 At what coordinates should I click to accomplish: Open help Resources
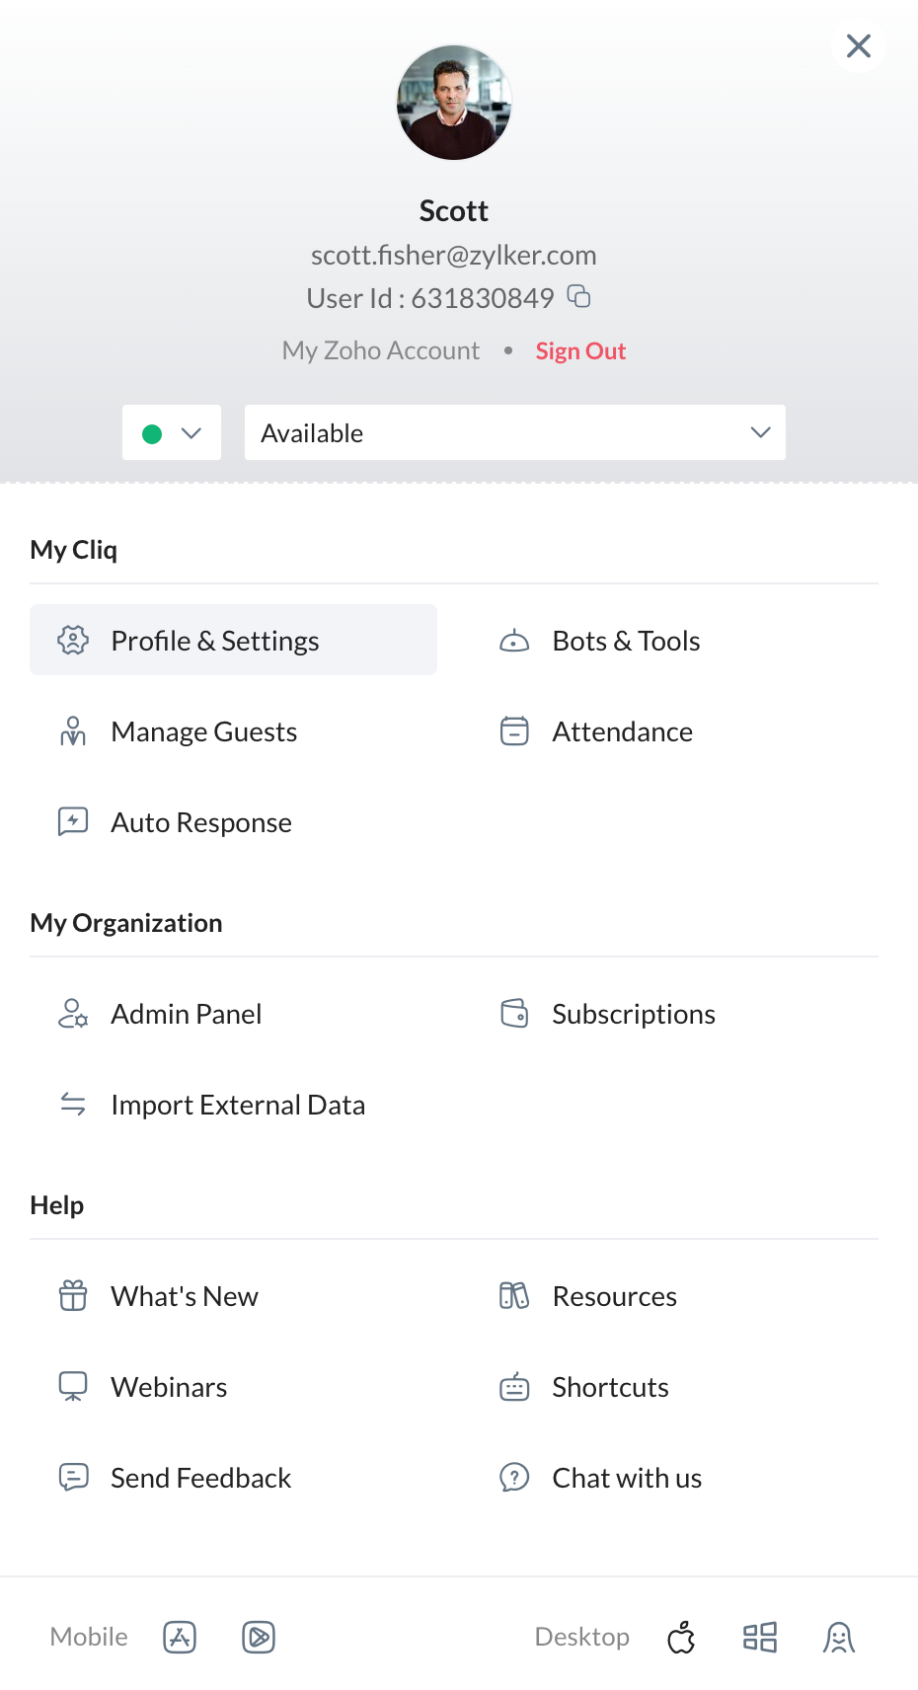pyautogui.click(x=614, y=1296)
